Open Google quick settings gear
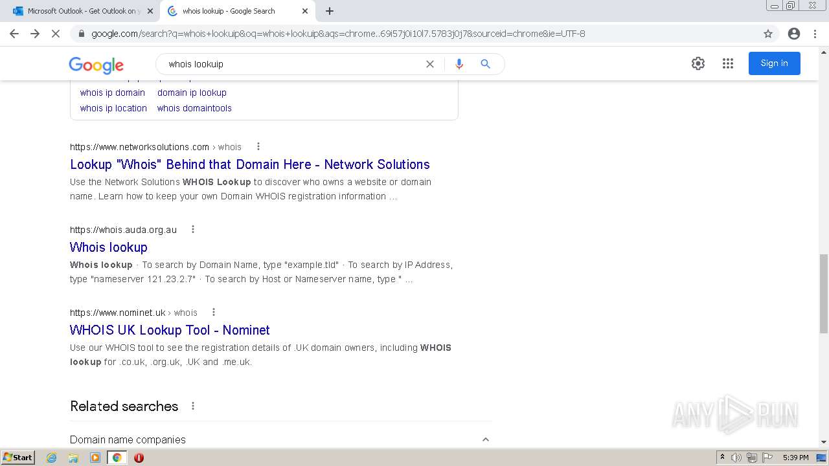Image resolution: width=829 pixels, height=466 pixels. click(698, 63)
